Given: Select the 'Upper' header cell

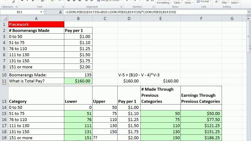Looking at the screenshot, I should pyautogui.click(x=105, y=95).
